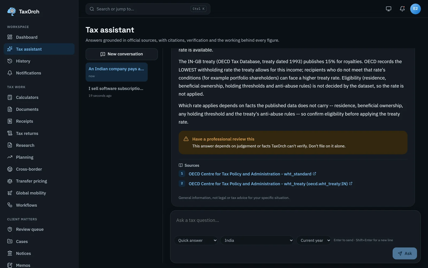Open the OECD wht_standard source link
The width and height of the screenshot is (428, 268).
[x=252, y=174]
